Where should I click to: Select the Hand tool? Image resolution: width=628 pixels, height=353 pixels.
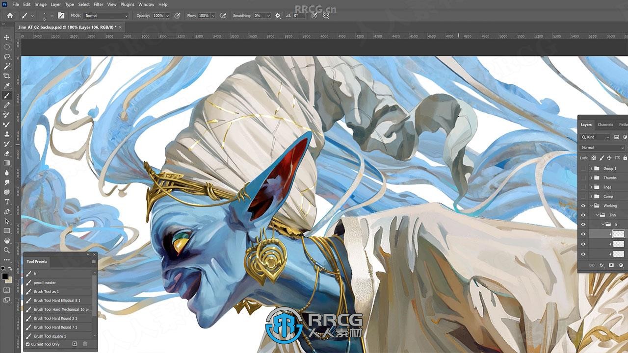(7, 240)
